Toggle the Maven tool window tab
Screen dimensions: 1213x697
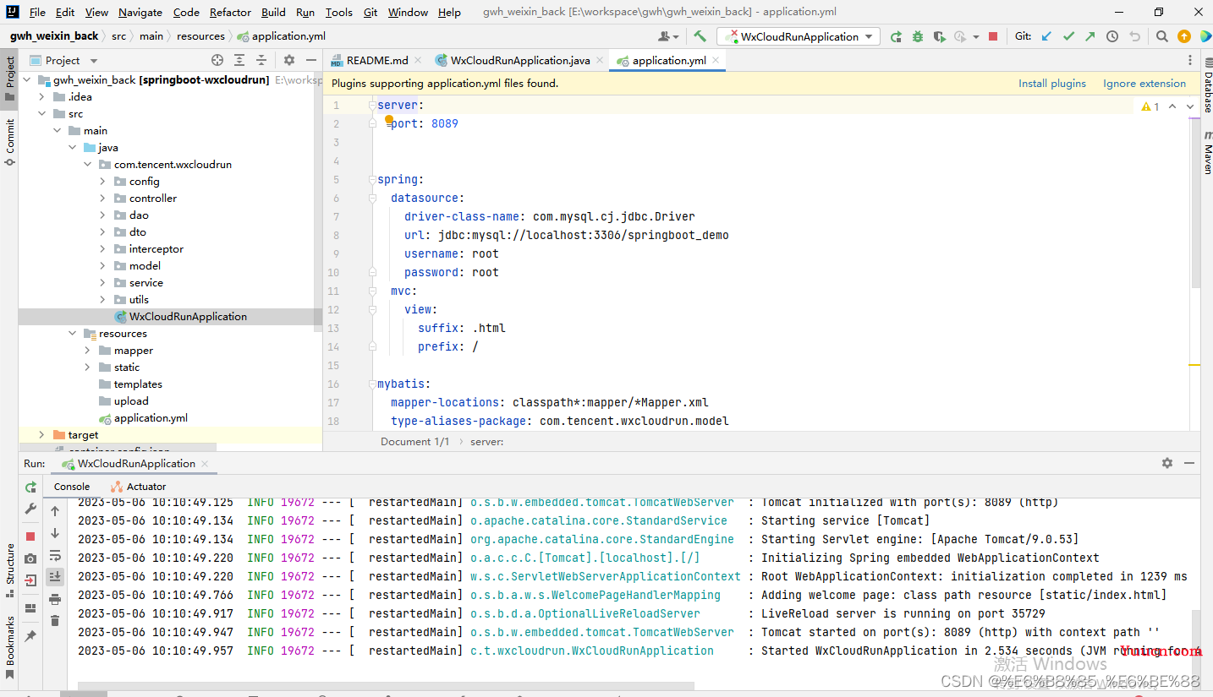pyautogui.click(x=1207, y=153)
